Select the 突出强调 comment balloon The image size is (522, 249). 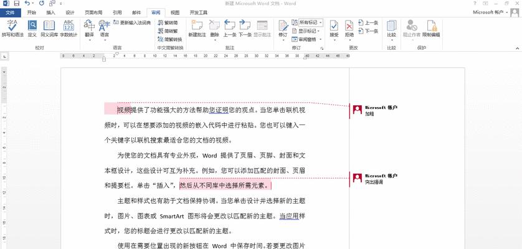click(x=375, y=179)
